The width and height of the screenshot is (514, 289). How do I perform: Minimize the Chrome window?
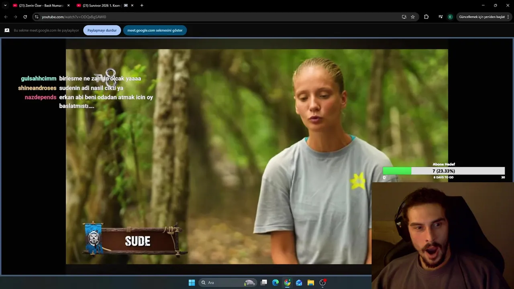(483, 5)
